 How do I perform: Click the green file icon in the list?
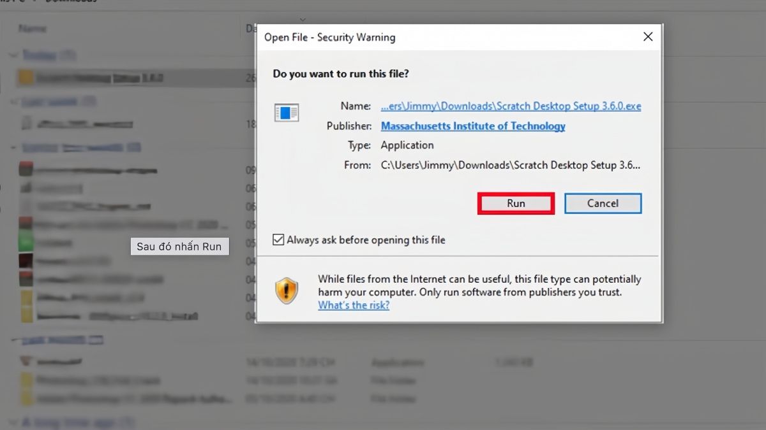coord(26,243)
